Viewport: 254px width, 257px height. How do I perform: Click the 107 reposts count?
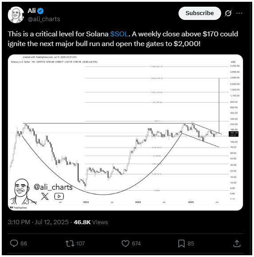[x=80, y=244]
